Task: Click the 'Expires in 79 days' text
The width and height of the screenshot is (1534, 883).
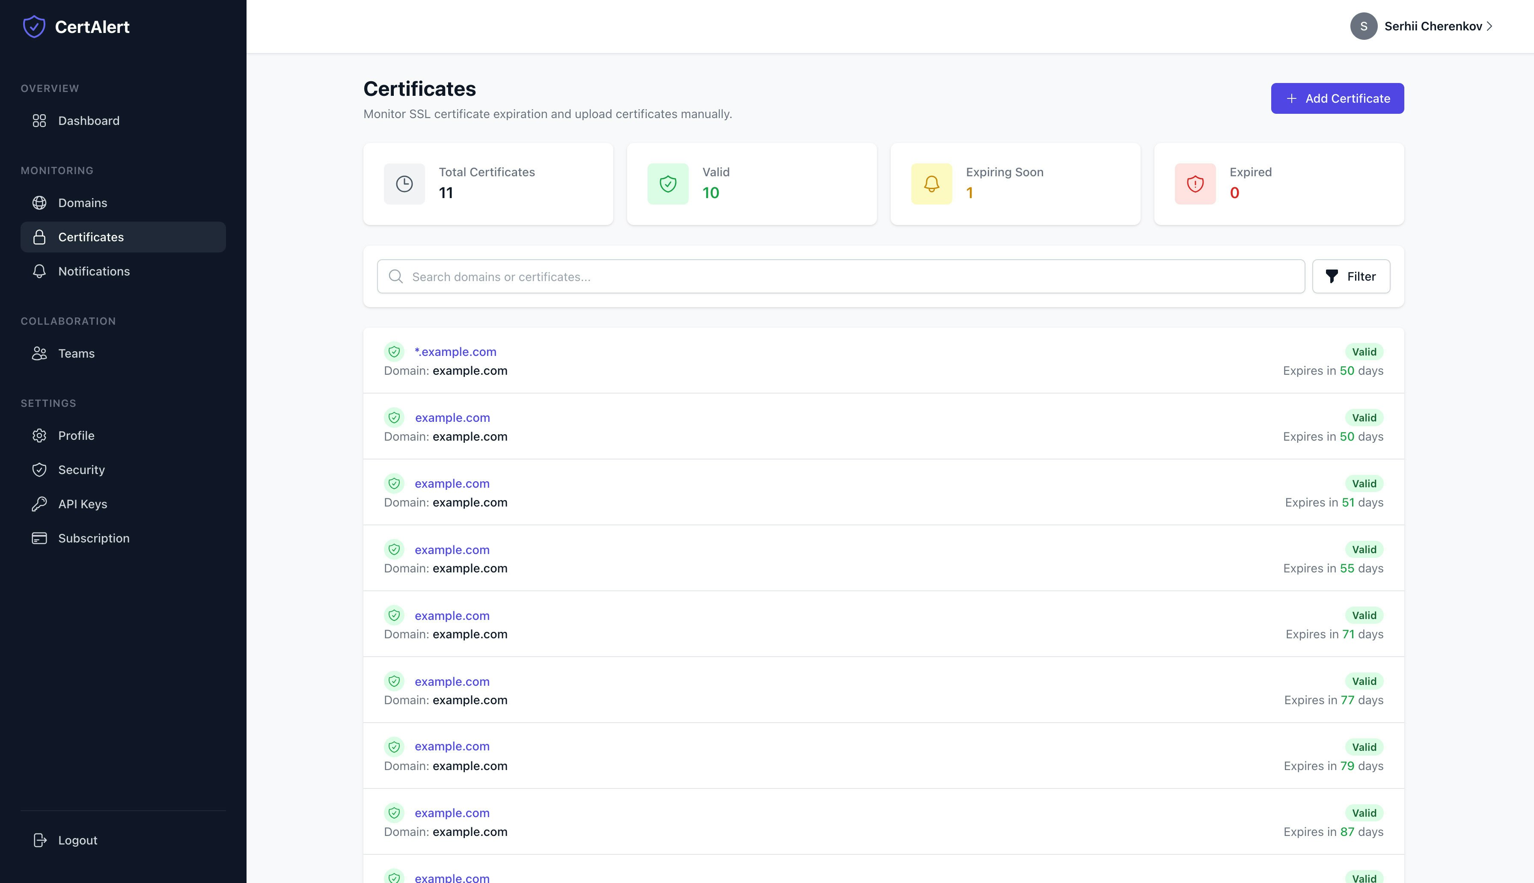Action: click(x=1333, y=766)
